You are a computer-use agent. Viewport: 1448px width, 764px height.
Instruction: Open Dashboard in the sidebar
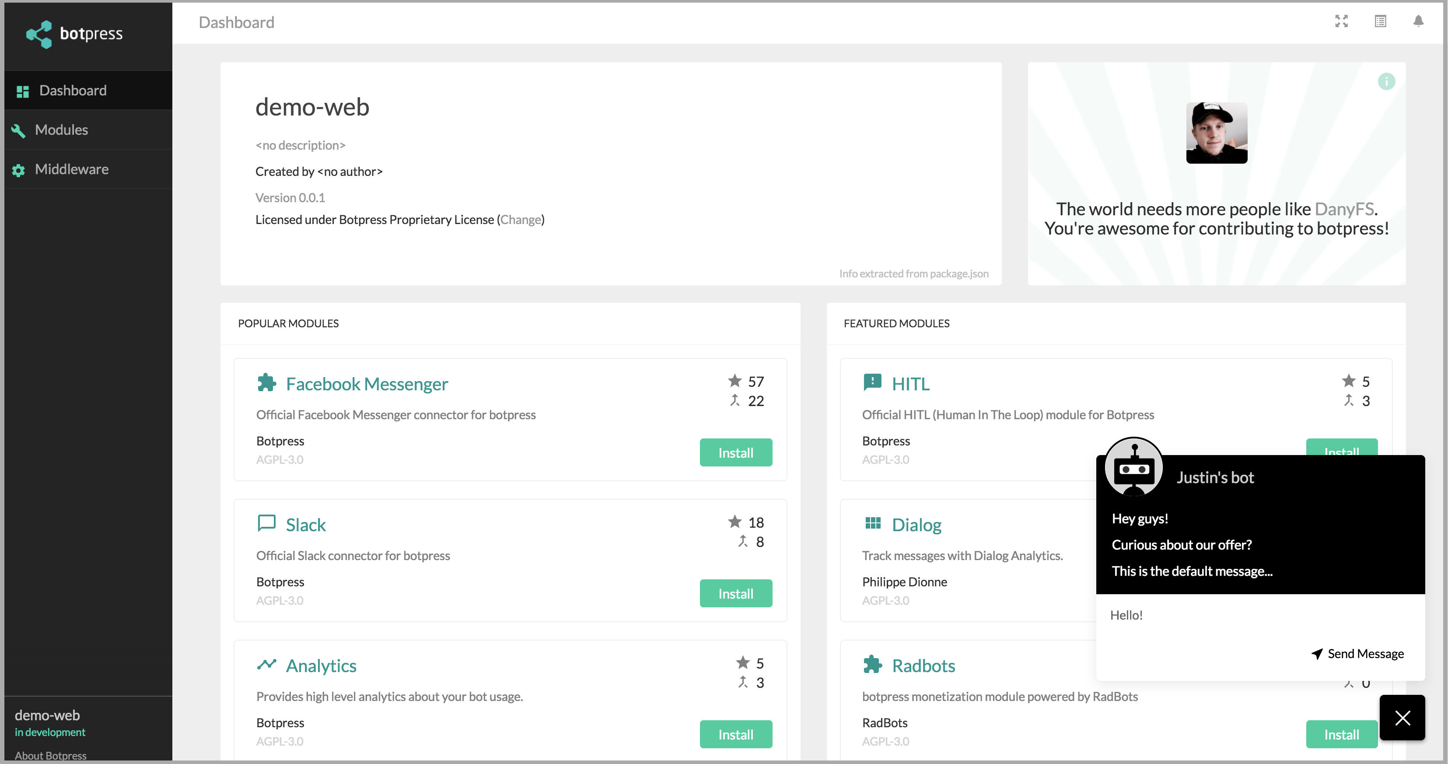point(73,91)
